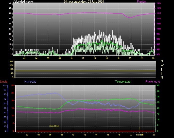Click the "Sun Set" marker label
Image resolution: width=174 pixels, height=138 pixels.
click(140, 135)
